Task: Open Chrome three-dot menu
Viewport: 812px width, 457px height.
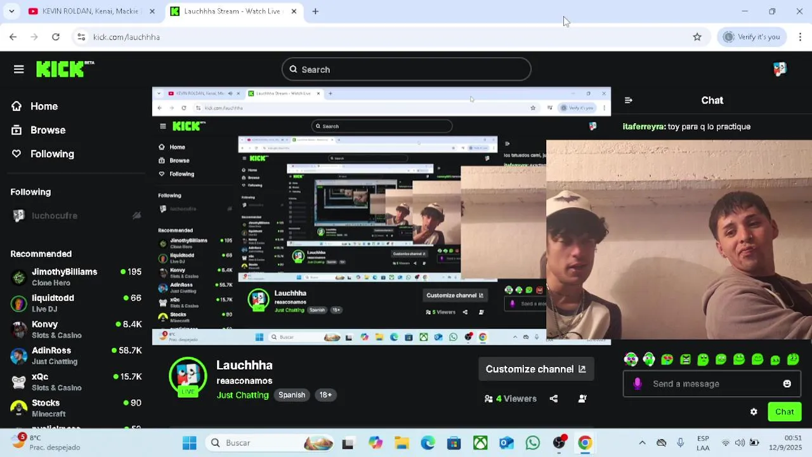Action: pyautogui.click(x=800, y=37)
